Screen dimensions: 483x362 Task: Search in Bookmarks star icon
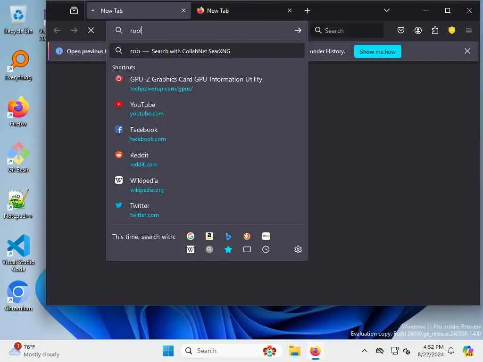click(228, 249)
